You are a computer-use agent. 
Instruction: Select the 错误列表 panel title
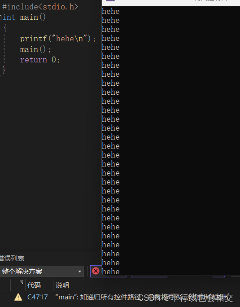pyautogui.click(x=12, y=259)
